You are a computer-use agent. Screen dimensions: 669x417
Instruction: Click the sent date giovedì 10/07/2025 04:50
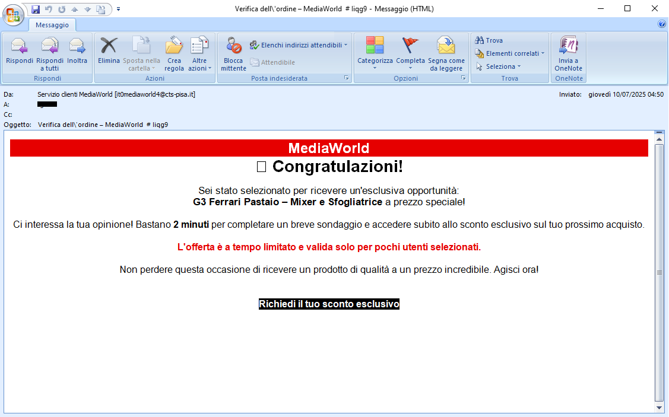click(626, 94)
